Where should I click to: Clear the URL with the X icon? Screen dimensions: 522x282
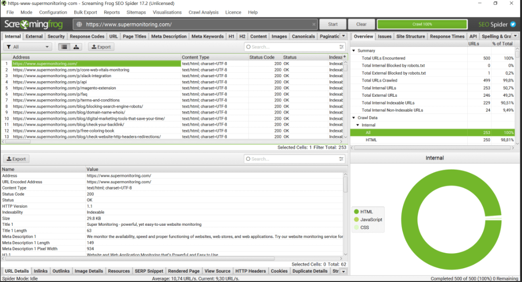[313, 24]
